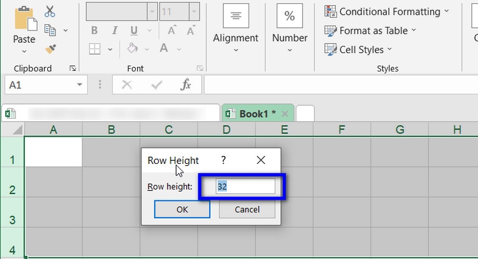This screenshot has width=478, height=259.
Task: Open the Paste dropdown arrow
Action: tap(24, 52)
